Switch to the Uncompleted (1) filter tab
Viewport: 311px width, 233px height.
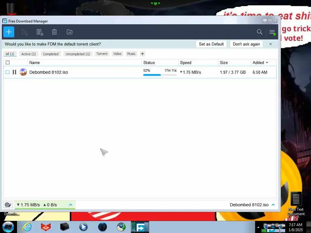pyautogui.click(x=77, y=54)
